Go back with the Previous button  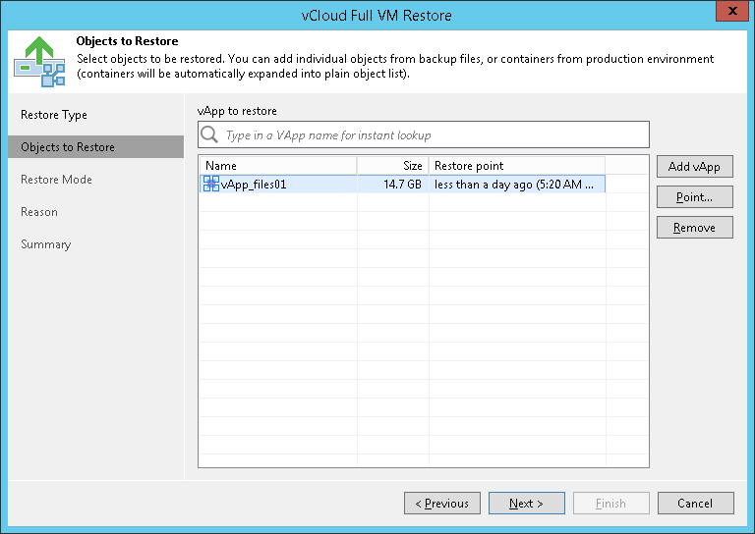pos(442,504)
